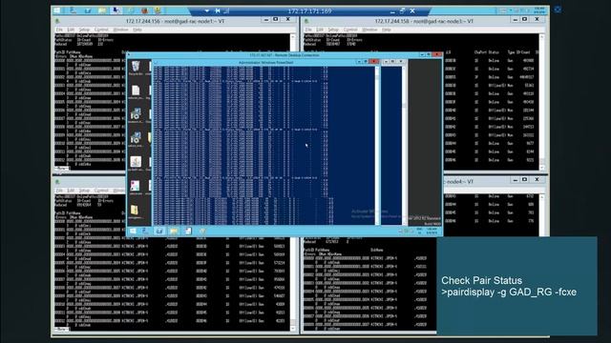Click node1 terminal vertical scrollbar
Image resolution: width=611 pixels, height=343 pixels.
[293, 101]
